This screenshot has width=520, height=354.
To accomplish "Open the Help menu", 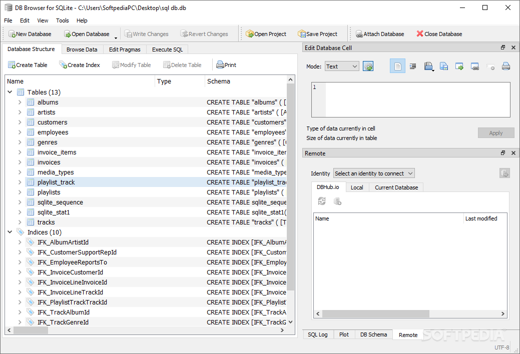I will tap(82, 20).
